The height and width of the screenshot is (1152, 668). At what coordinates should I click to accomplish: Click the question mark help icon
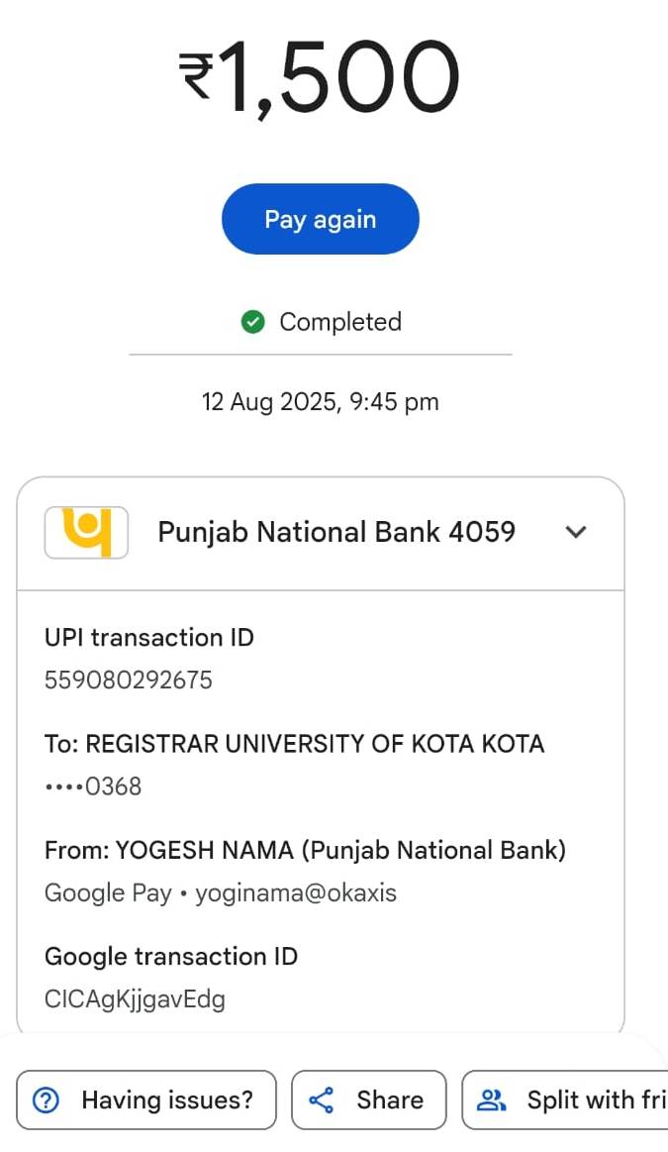tap(47, 1100)
